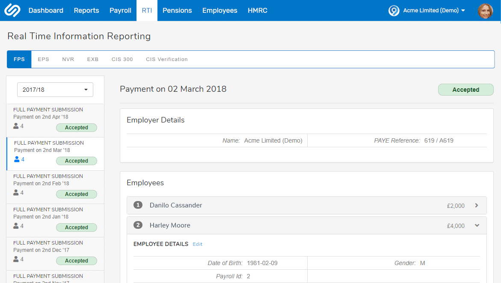This screenshot has width=501, height=283.
Task: Click the Employer Details heading
Action: [x=156, y=120]
